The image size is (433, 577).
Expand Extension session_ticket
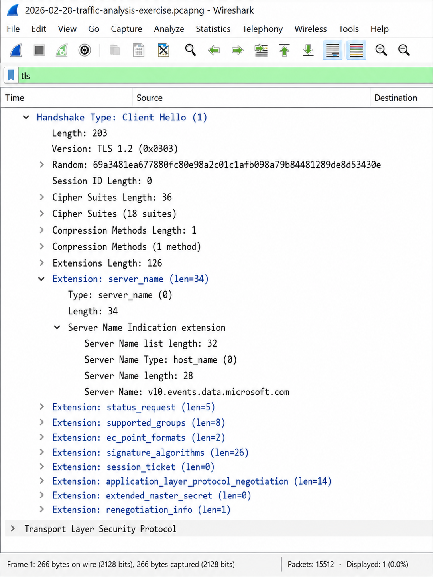click(41, 467)
